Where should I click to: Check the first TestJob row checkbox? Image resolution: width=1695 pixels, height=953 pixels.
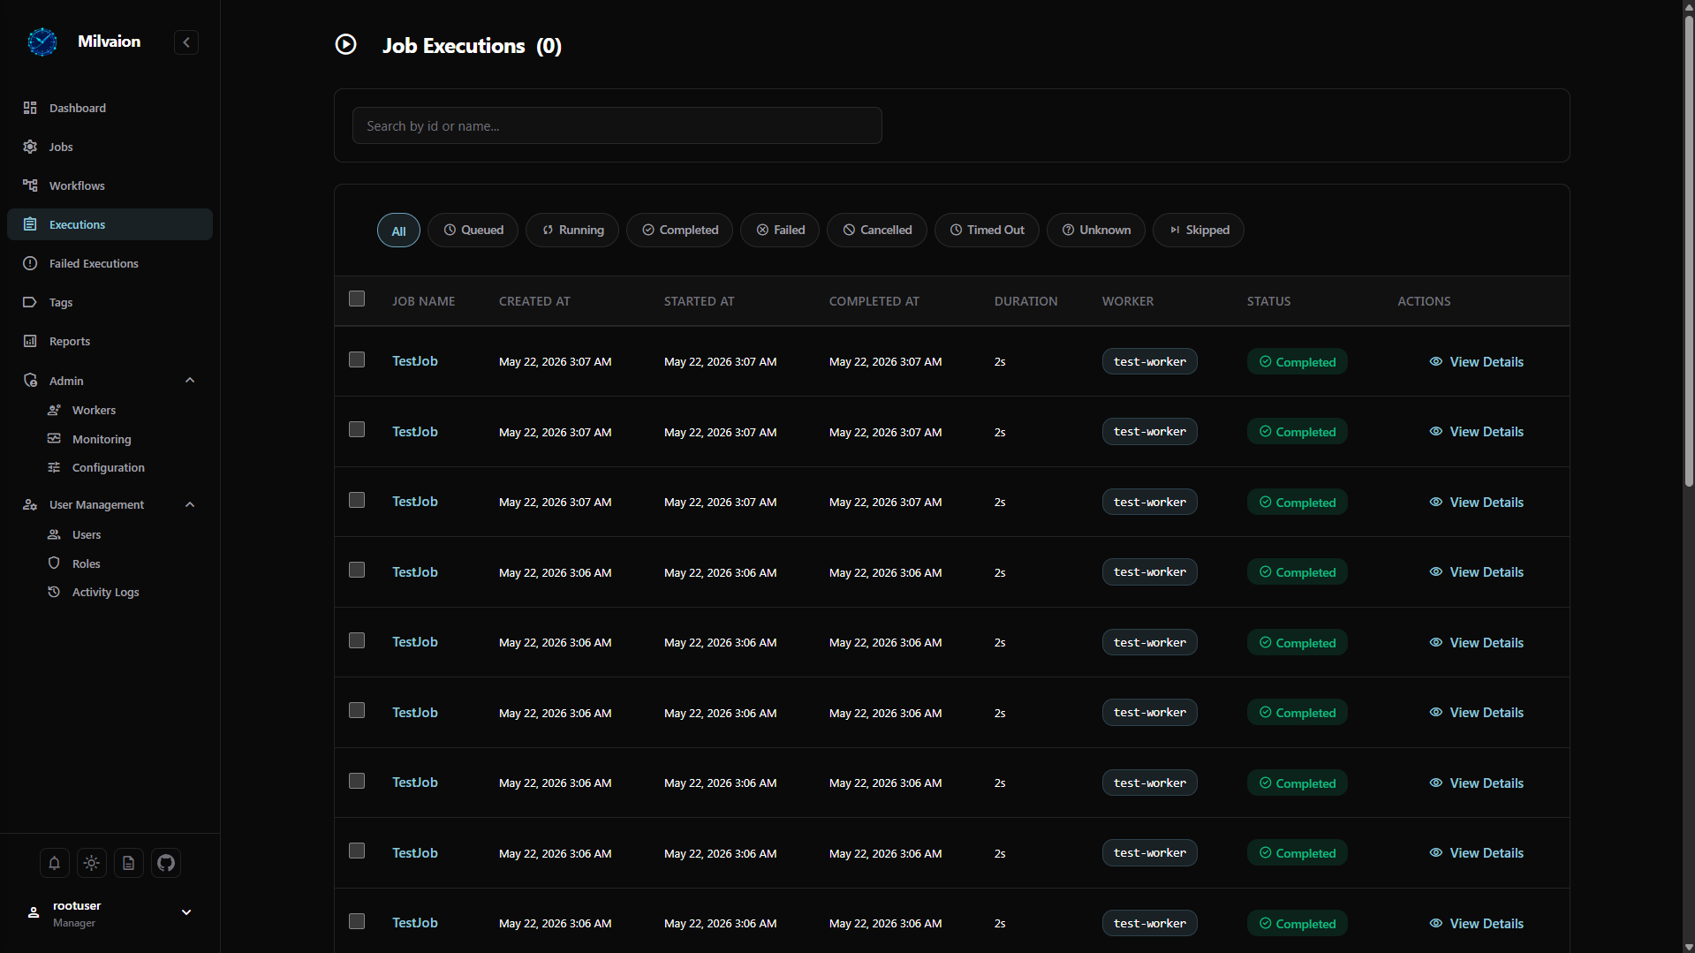tap(357, 359)
